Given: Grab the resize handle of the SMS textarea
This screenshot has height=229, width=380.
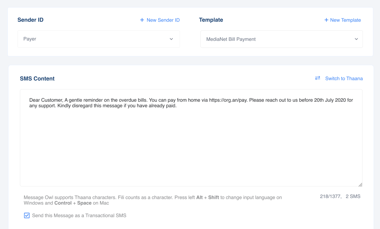Looking at the screenshot, I should pyautogui.click(x=360, y=184).
